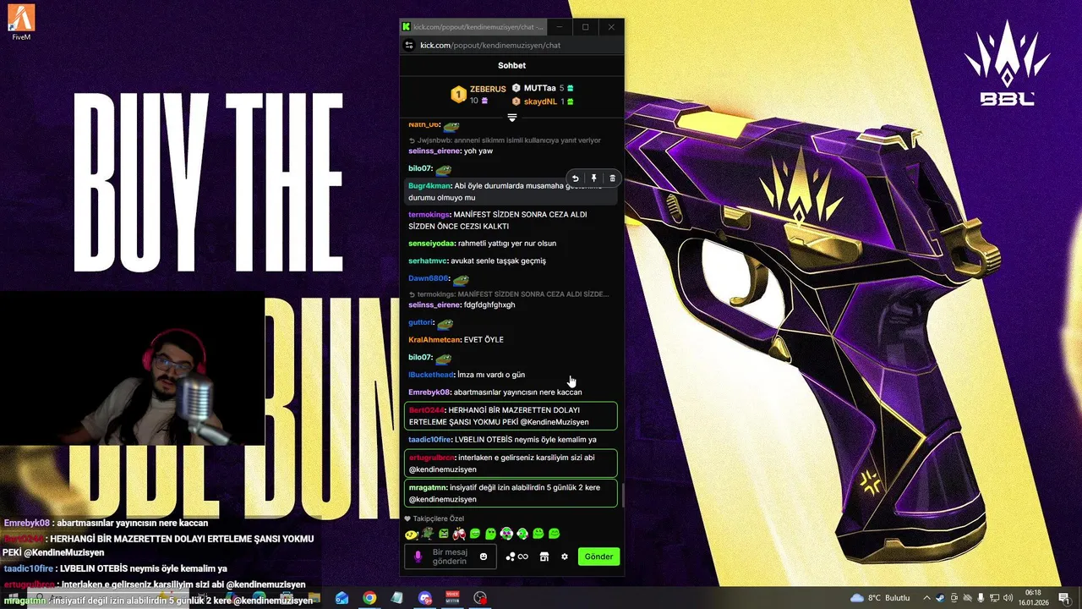Click the Bert0244 highlighted message

[x=511, y=415]
